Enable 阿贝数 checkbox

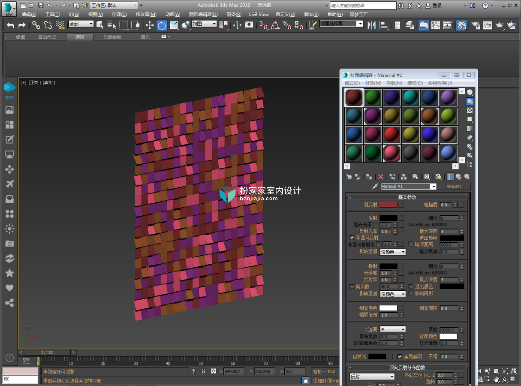coord(352,286)
